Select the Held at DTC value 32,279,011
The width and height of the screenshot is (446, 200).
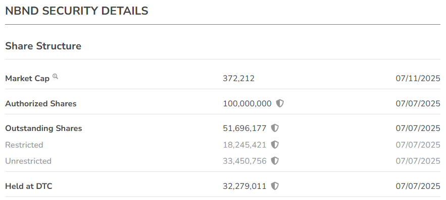tap(244, 186)
